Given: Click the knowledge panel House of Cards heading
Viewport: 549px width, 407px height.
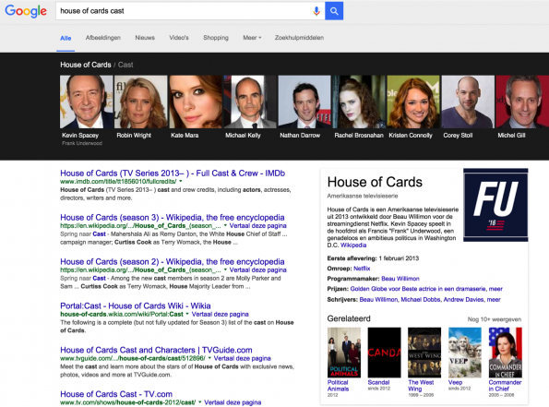Looking at the screenshot, I should (375, 182).
